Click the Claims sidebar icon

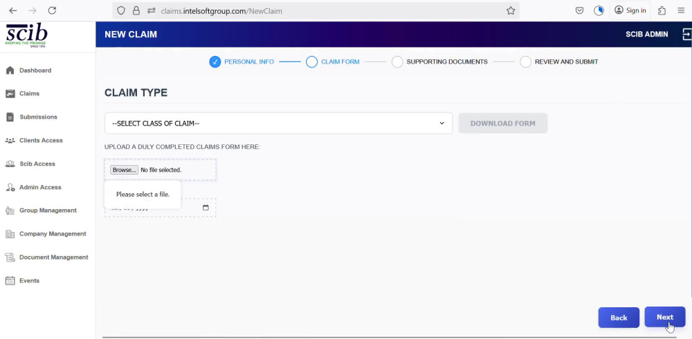(10, 94)
